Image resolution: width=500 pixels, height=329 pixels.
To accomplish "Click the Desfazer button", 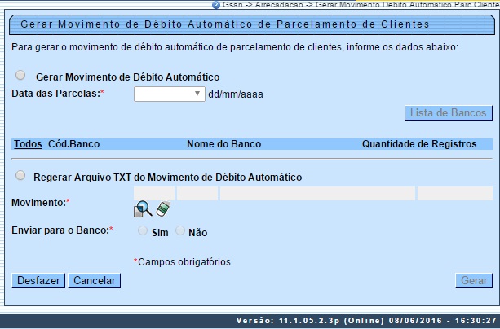I will point(38,281).
